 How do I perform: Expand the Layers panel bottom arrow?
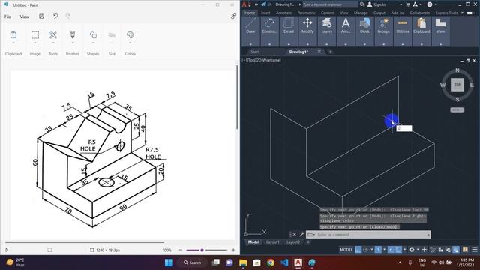pos(327,44)
